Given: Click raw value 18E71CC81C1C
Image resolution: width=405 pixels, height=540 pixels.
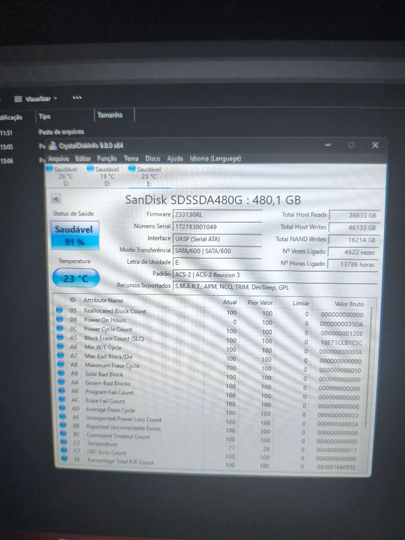Looking at the screenshot, I should (x=342, y=343).
